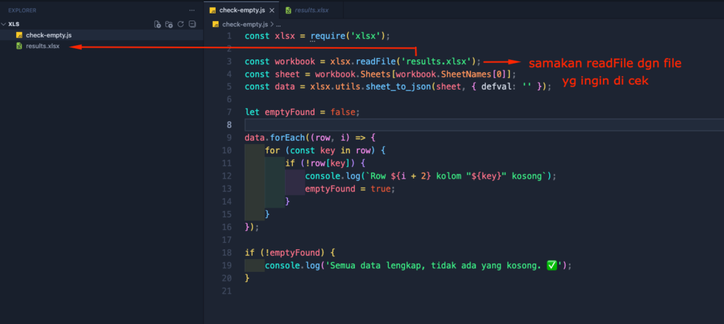This screenshot has height=324, width=724.
Task: Open results.xlsx from the Explorer tree
Action: pos(42,46)
